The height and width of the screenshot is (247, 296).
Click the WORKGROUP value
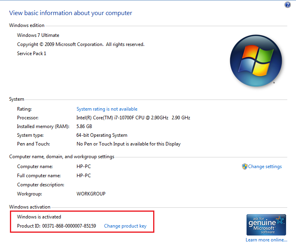(x=91, y=194)
